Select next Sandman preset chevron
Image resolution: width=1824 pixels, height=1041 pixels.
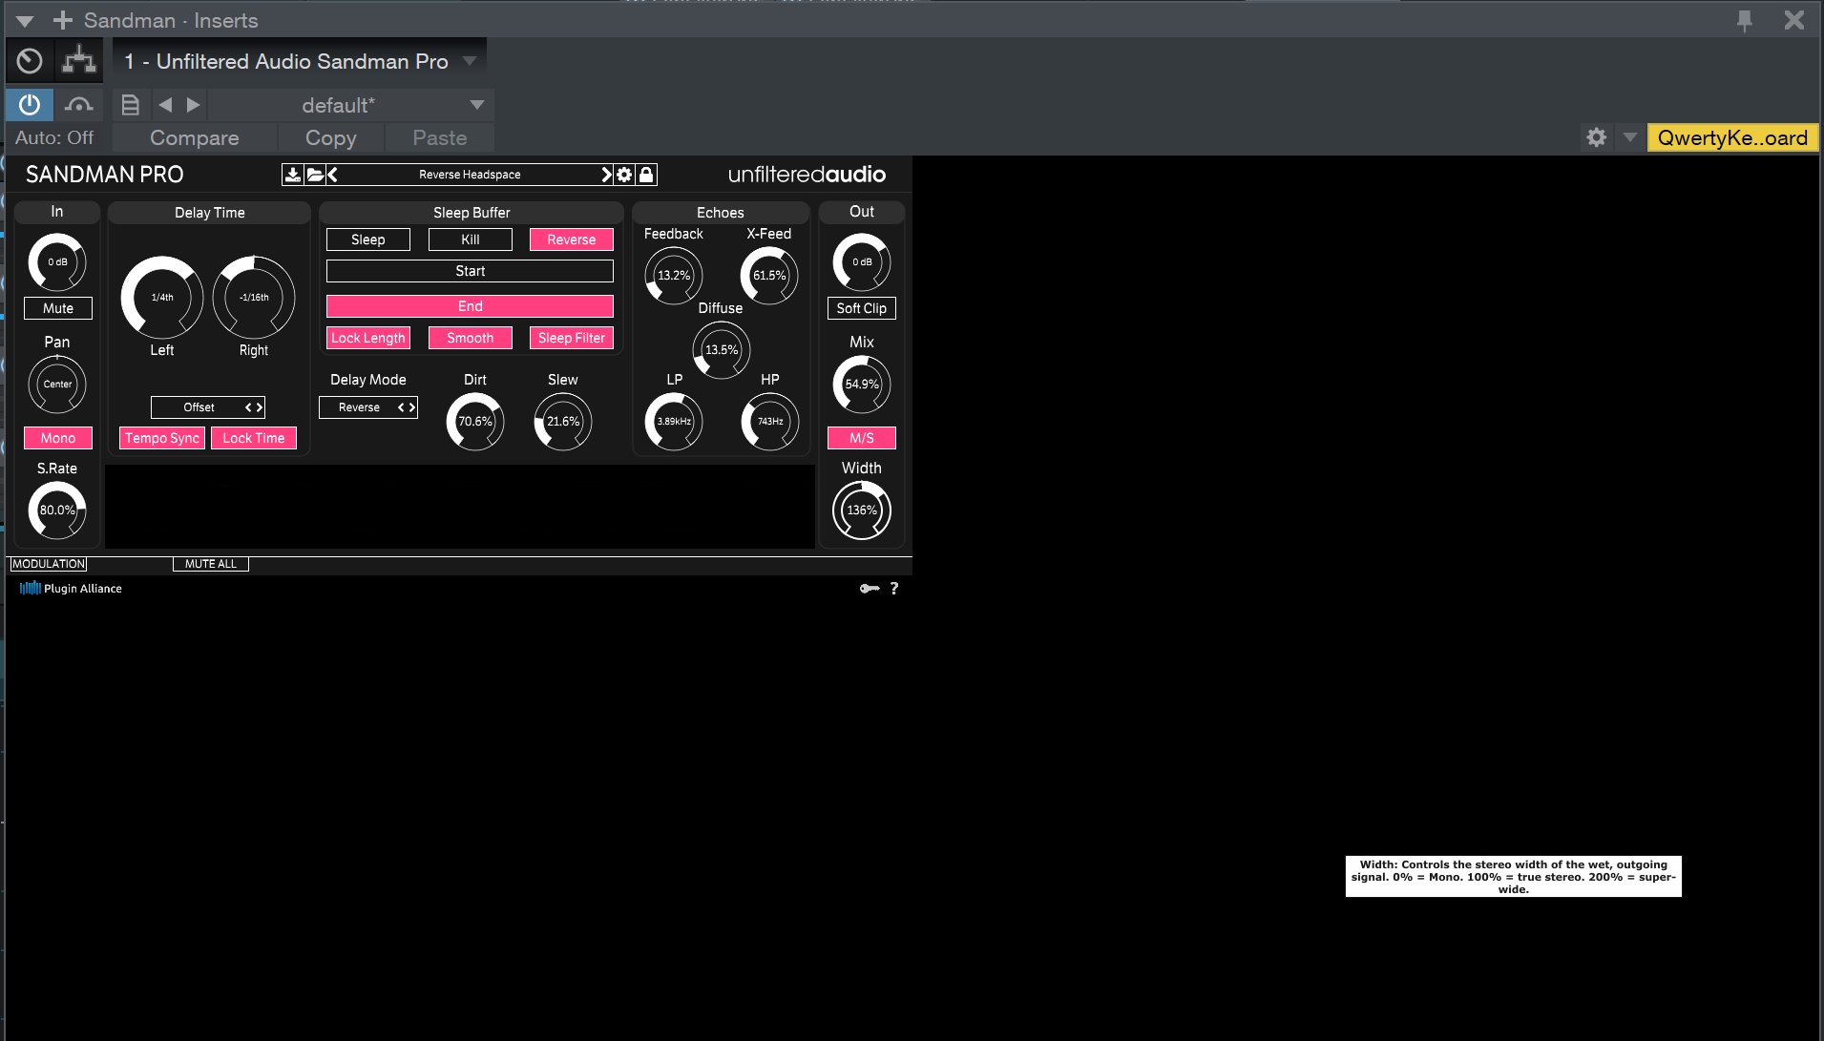pos(606,175)
